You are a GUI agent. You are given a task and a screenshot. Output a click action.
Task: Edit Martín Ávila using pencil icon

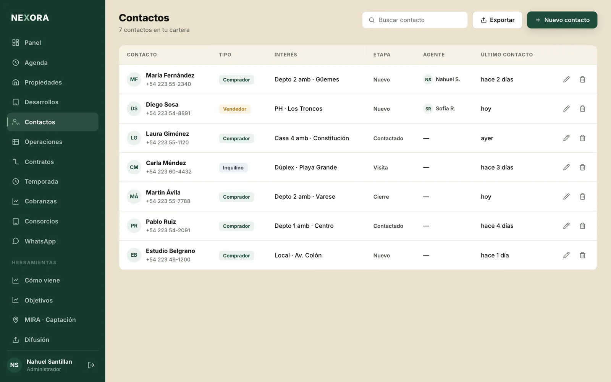point(566,197)
